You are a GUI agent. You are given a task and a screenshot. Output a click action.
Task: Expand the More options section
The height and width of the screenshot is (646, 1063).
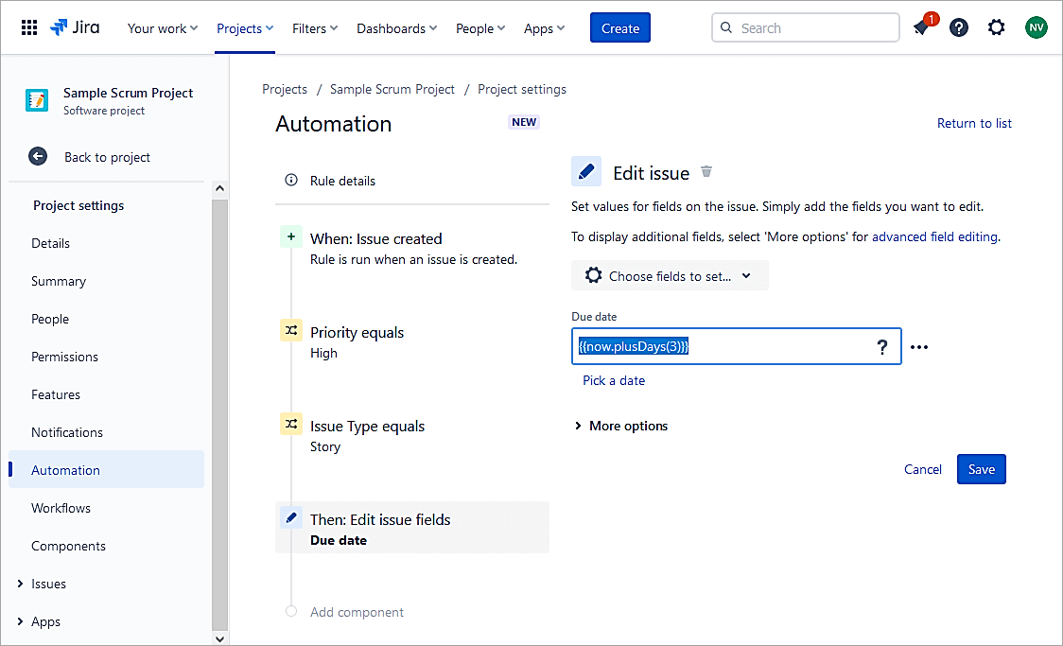click(x=620, y=427)
